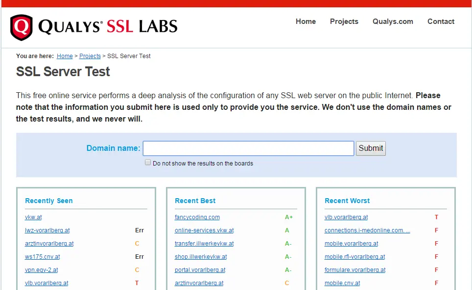The height and width of the screenshot is (290, 472).
Task: Open shop.illwerkevkw.at link
Action: coord(201,257)
